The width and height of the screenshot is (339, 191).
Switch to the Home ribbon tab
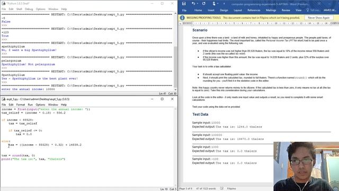pyautogui.click(x=198, y=10)
